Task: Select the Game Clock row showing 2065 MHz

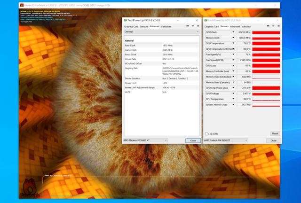Action: (162, 50)
